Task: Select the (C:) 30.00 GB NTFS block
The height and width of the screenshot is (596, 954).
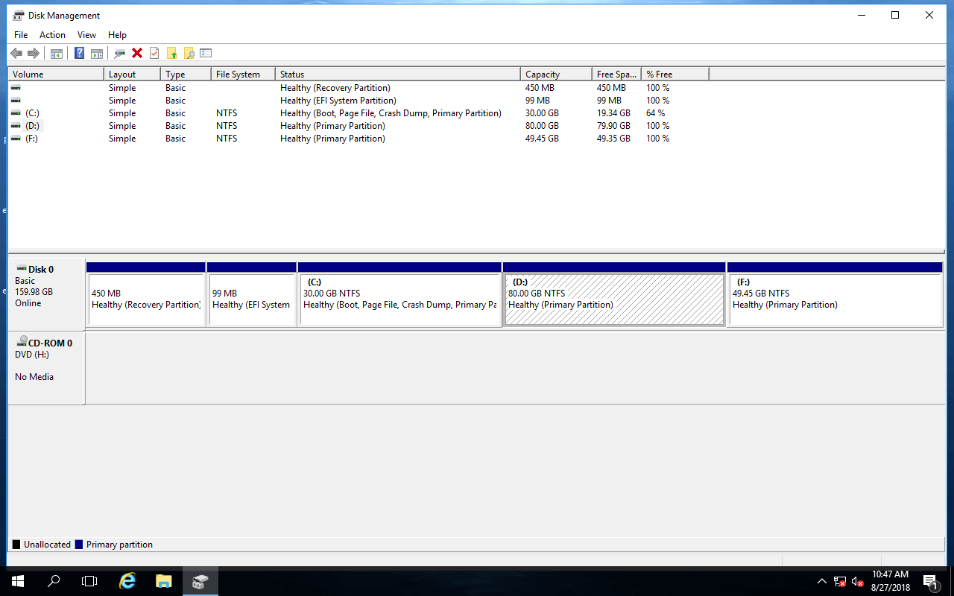Action: pyautogui.click(x=399, y=294)
